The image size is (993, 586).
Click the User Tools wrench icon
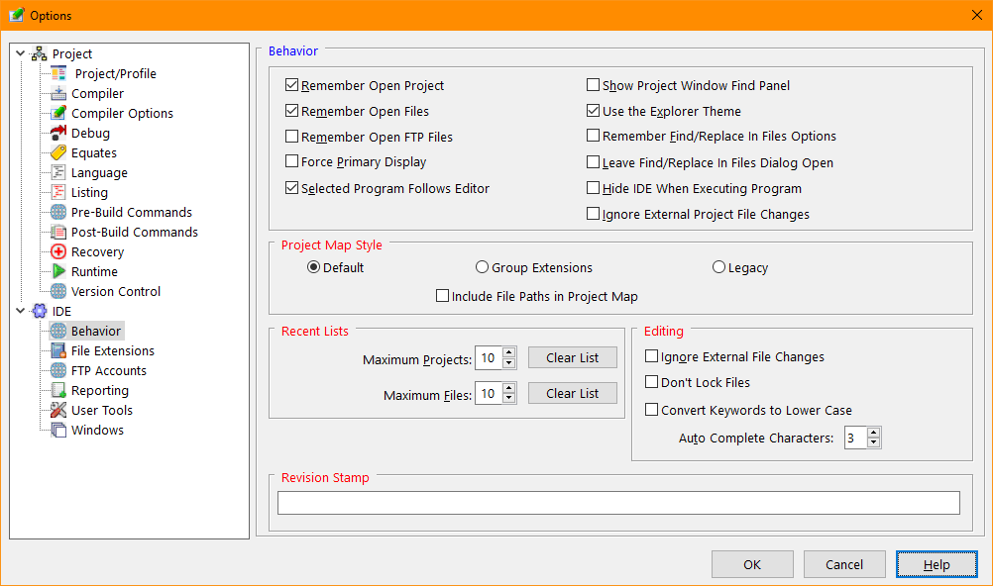(58, 411)
